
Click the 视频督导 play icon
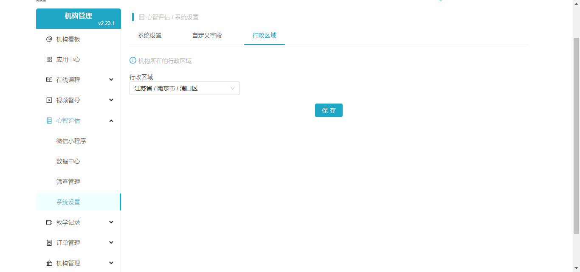[49, 100]
